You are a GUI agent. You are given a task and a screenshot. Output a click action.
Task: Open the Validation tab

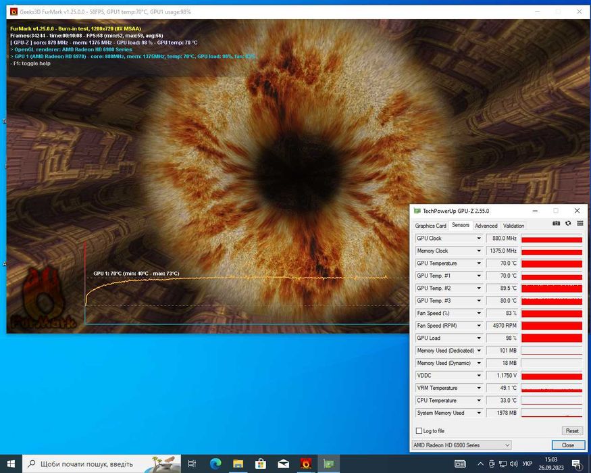click(513, 226)
